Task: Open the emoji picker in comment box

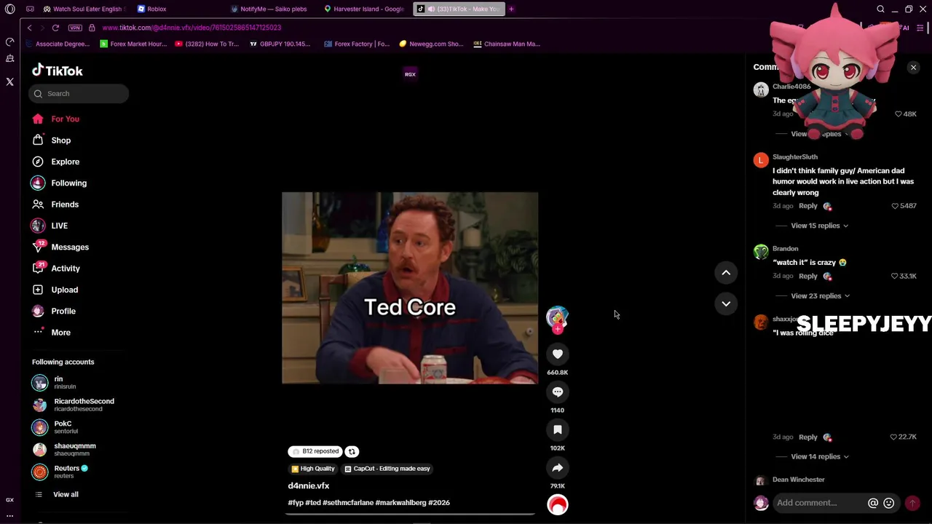Action: click(888, 503)
